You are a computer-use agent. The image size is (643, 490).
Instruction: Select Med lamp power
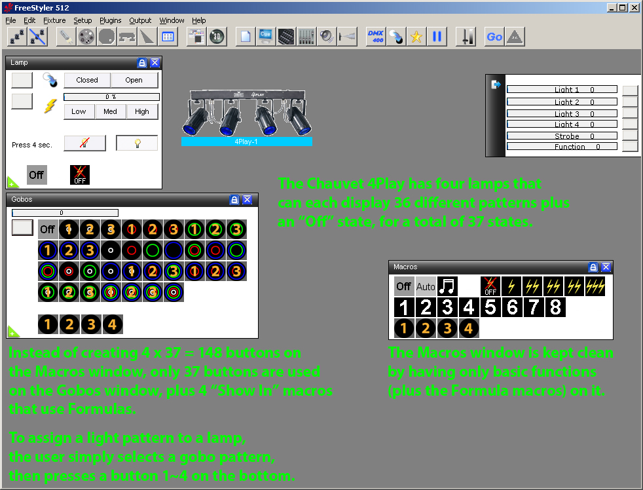(110, 111)
